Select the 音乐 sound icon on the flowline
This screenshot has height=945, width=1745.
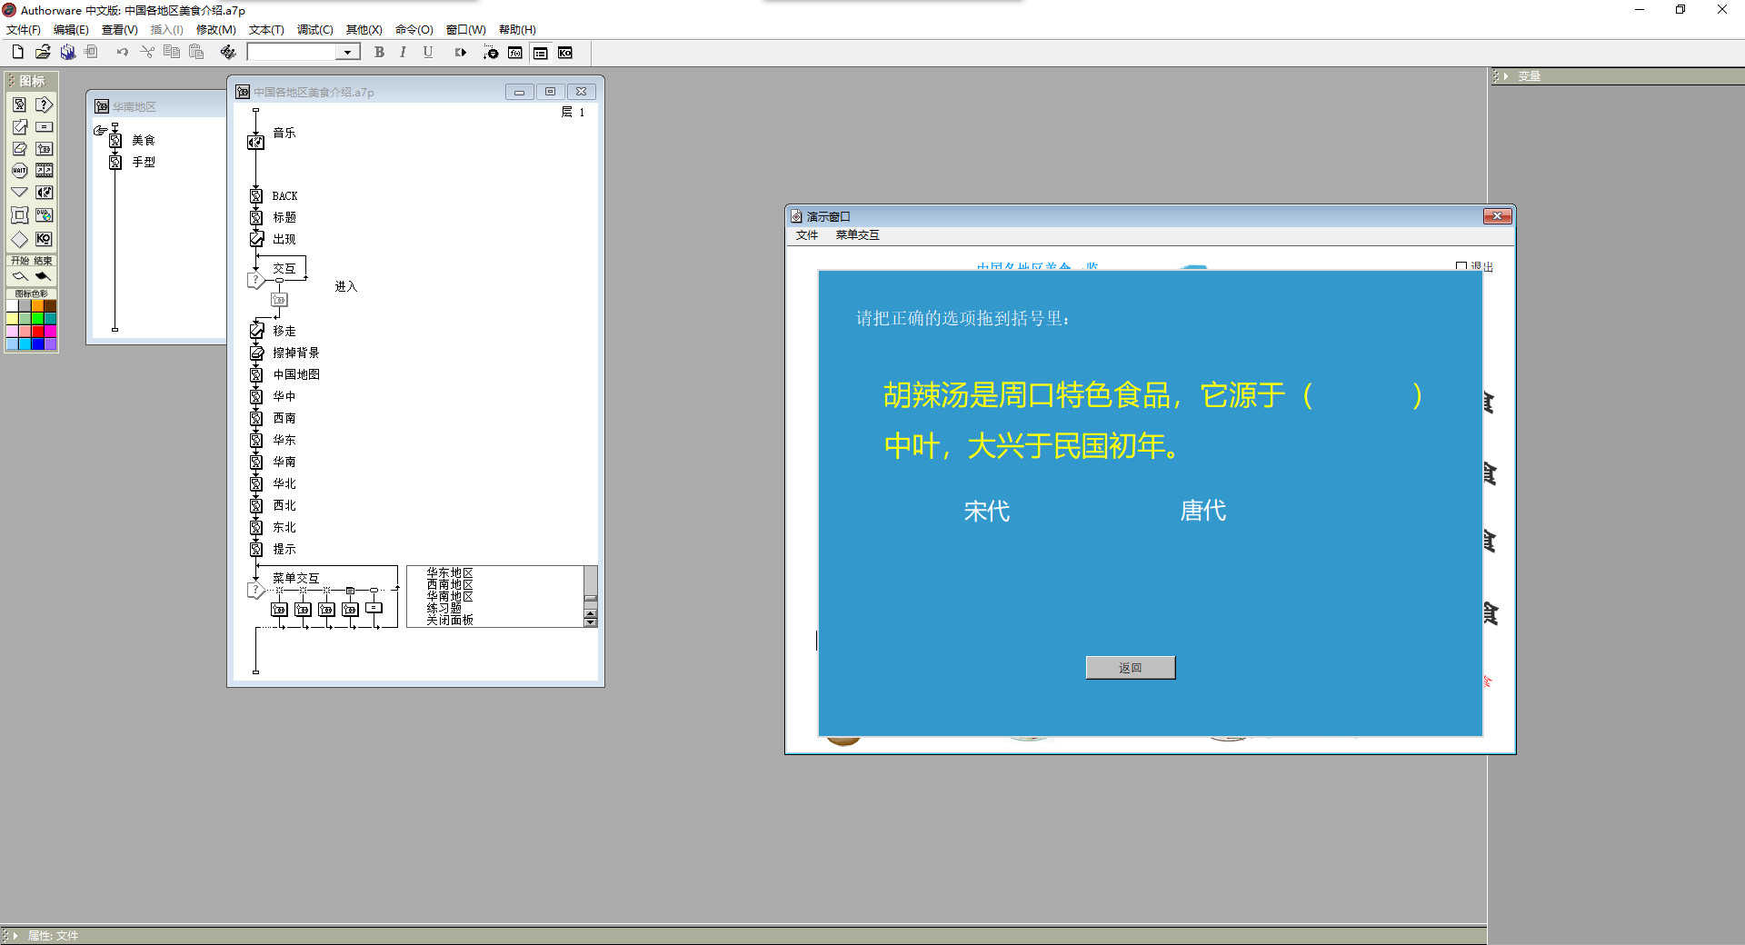pos(256,142)
